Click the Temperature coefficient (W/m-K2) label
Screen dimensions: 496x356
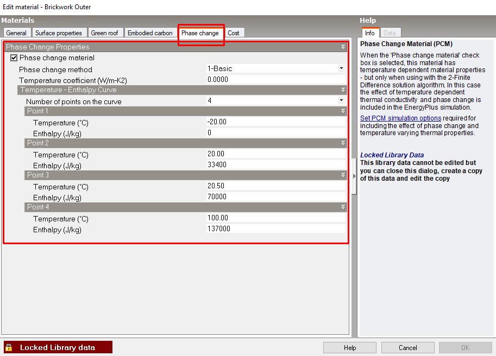(73, 80)
